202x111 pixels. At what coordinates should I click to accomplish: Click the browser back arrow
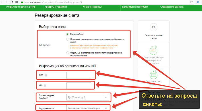point(2,2)
